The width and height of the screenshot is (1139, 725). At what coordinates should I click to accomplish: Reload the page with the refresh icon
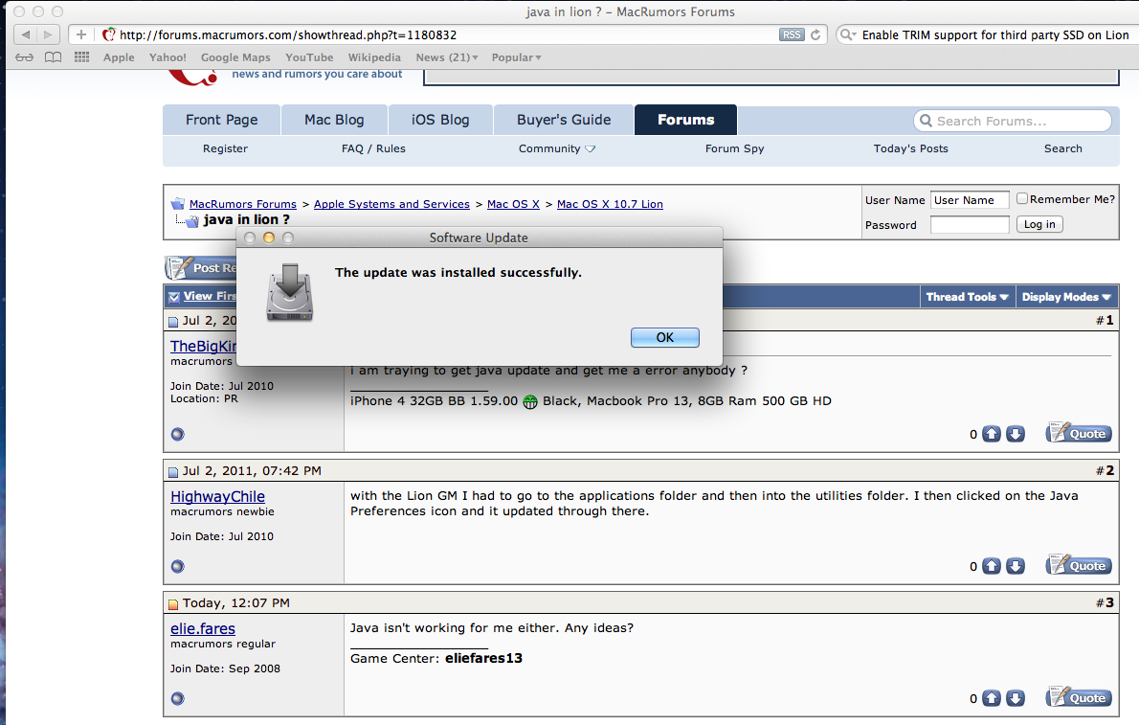click(815, 34)
